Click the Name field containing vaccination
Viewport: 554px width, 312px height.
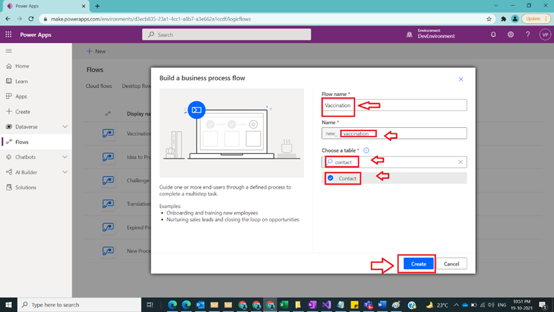pos(394,133)
